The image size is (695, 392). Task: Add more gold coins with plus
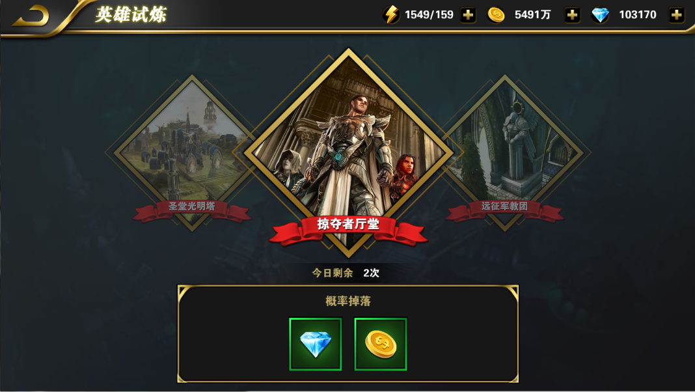pos(572,15)
